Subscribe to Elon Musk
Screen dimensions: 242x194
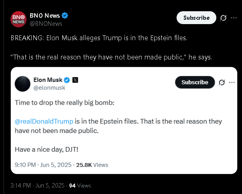coord(195,82)
